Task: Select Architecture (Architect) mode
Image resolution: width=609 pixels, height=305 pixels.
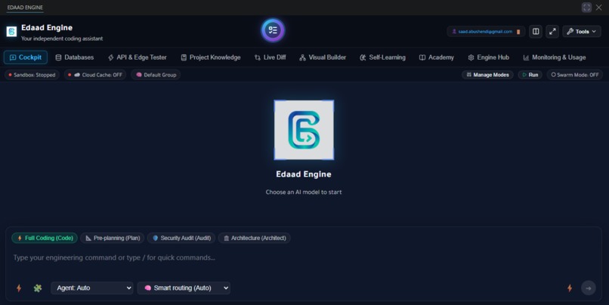Action: tap(255, 238)
